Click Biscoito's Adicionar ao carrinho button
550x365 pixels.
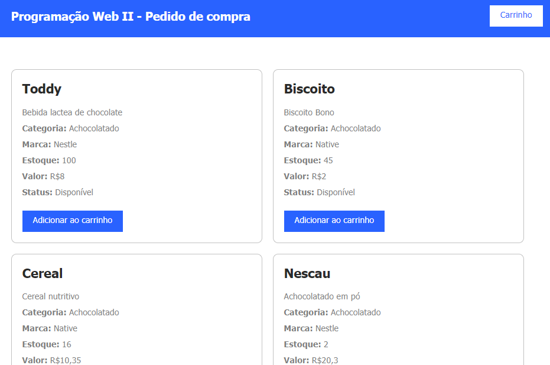(x=334, y=221)
